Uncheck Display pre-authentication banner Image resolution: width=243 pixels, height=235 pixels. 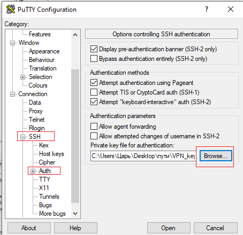(x=94, y=49)
